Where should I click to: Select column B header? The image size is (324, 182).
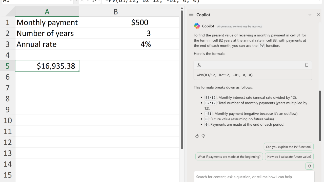pos(115,12)
